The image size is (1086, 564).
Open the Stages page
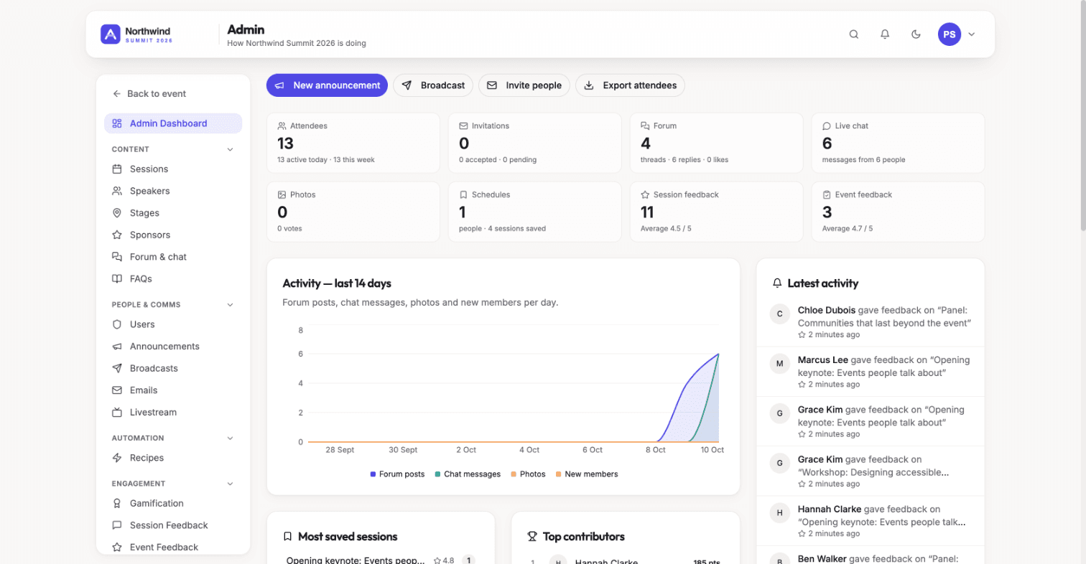173,213
